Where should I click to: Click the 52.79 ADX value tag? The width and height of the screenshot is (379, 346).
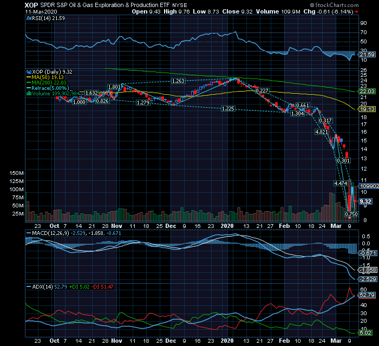(367, 295)
